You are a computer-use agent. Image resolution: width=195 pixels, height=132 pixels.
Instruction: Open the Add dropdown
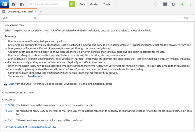pyautogui.click(x=187, y=18)
